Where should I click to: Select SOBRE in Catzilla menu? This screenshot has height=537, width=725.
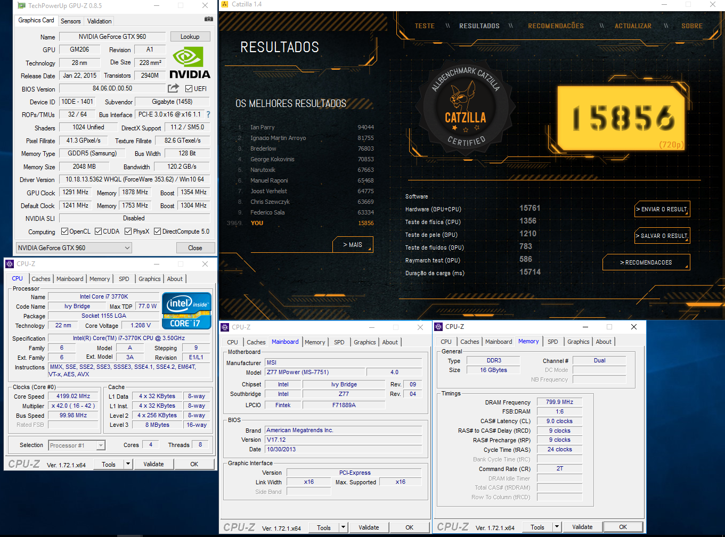coord(692,26)
